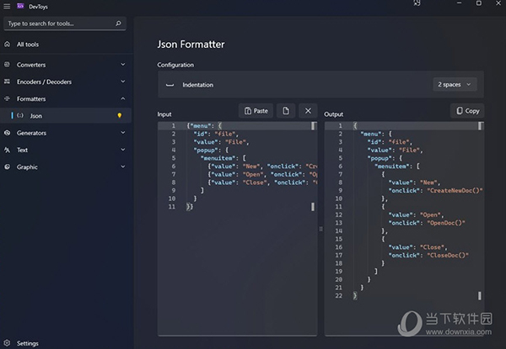The height and width of the screenshot is (349, 506).
Task: Click the Indentation setting icon
Action: (170, 85)
